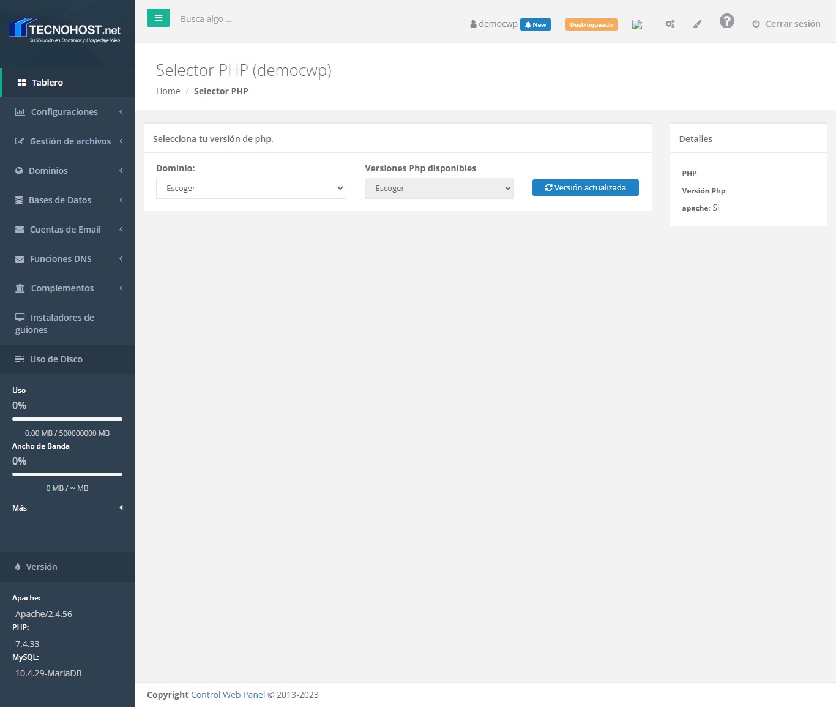This screenshot has width=836, height=707.
Task: Click the New notifications bell badge
Action: [x=536, y=24]
